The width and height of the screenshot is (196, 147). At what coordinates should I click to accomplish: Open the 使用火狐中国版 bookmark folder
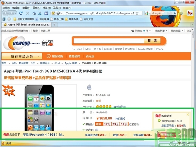point(24,19)
